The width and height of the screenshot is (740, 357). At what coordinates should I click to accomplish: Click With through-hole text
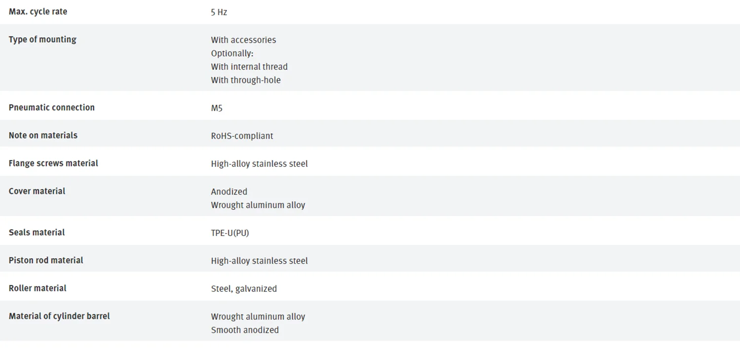coord(246,80)
